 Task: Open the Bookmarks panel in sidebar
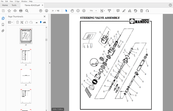(x=3, y=25)
